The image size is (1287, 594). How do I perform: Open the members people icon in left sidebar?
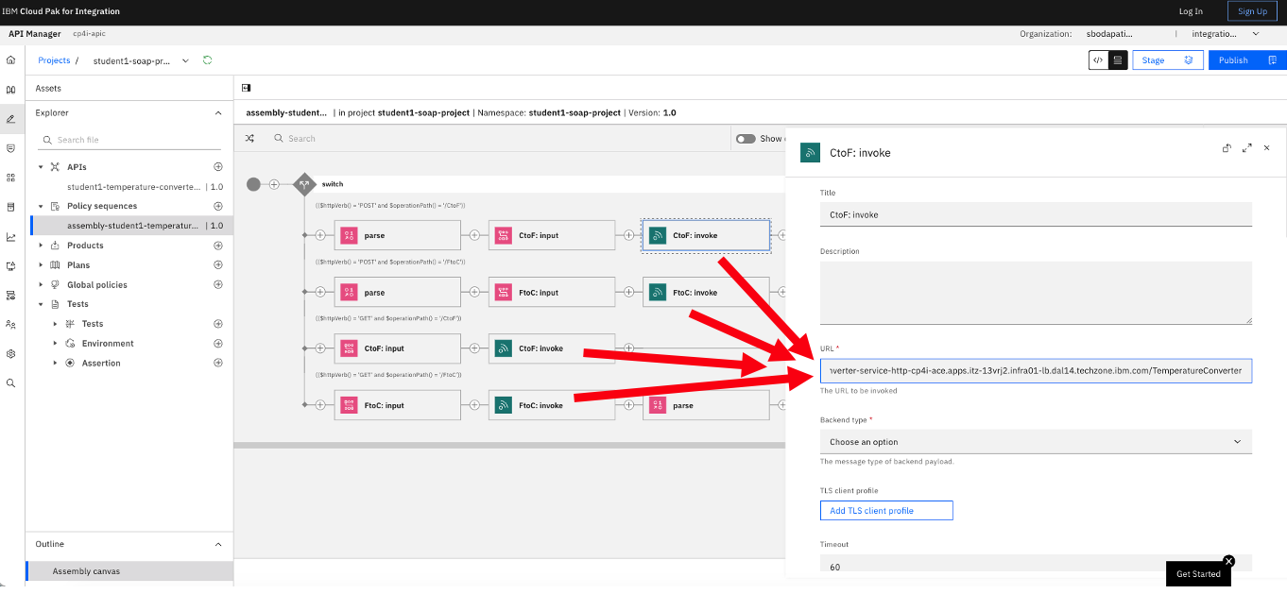click(x=11, y=324)
